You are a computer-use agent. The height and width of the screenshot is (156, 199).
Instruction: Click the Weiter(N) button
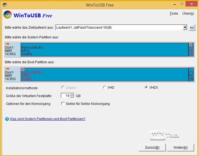tap(181, 148)
